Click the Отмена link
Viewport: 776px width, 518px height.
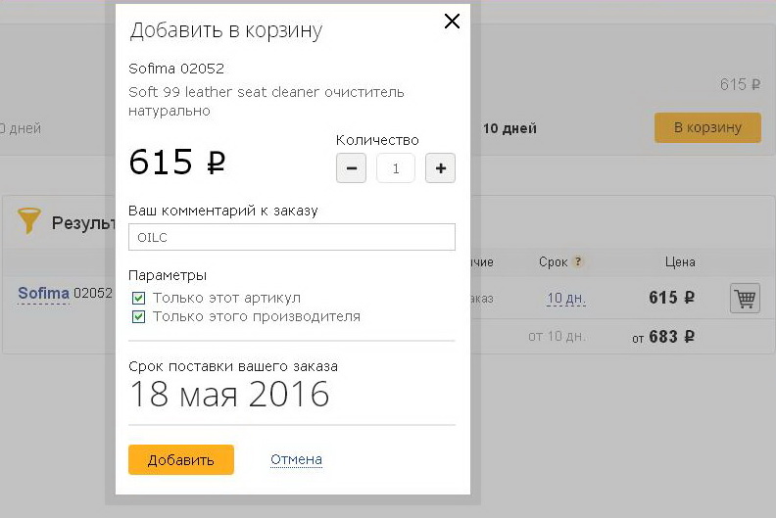click(x=297, y=459)
